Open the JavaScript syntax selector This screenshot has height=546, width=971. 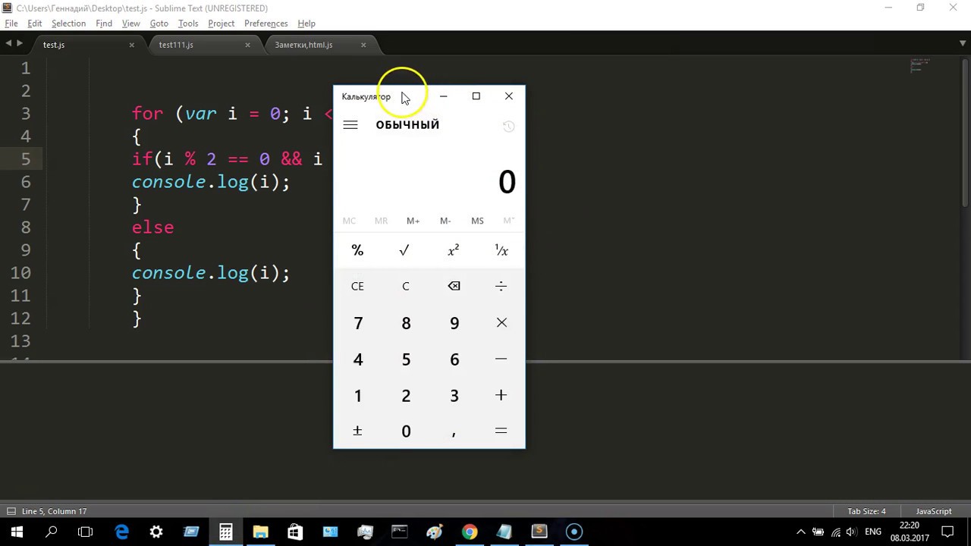(933, 511)
